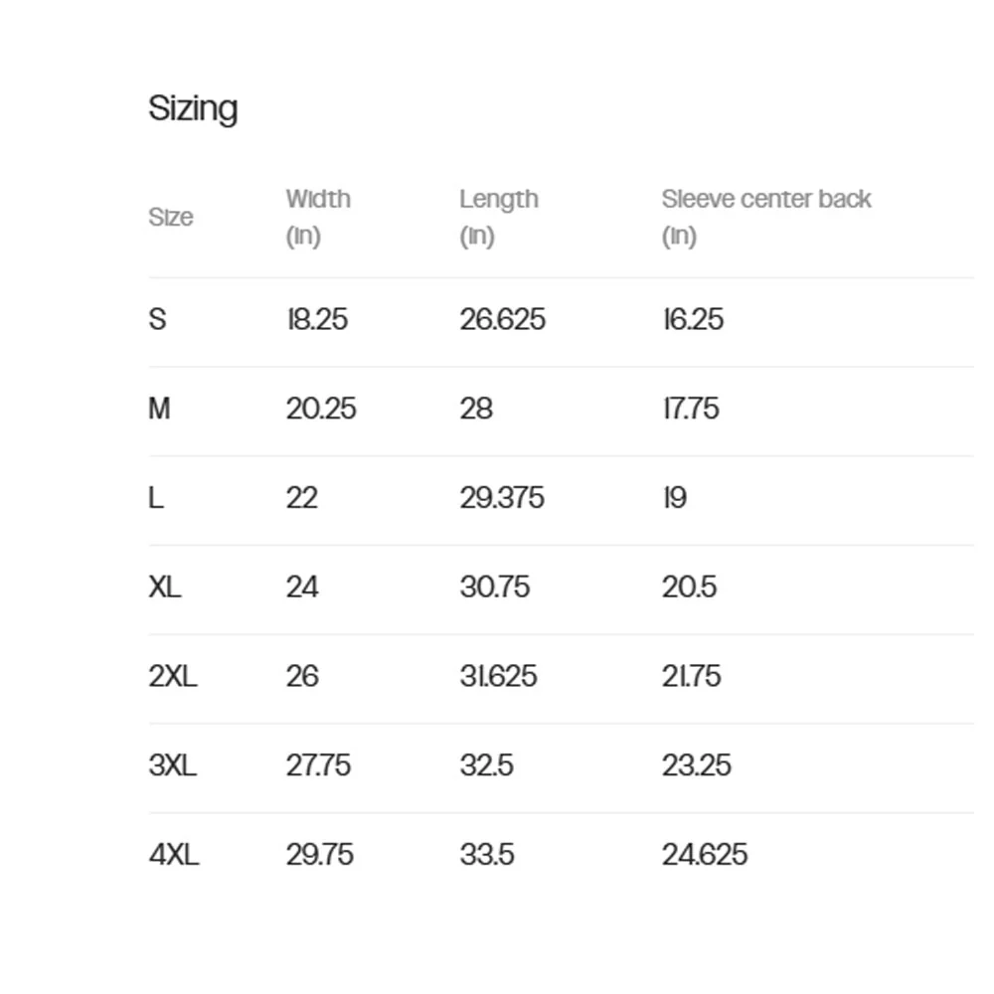This screenshot has width=994, height=994.
Task: Select the M size row label
Action: coord(159,409)
